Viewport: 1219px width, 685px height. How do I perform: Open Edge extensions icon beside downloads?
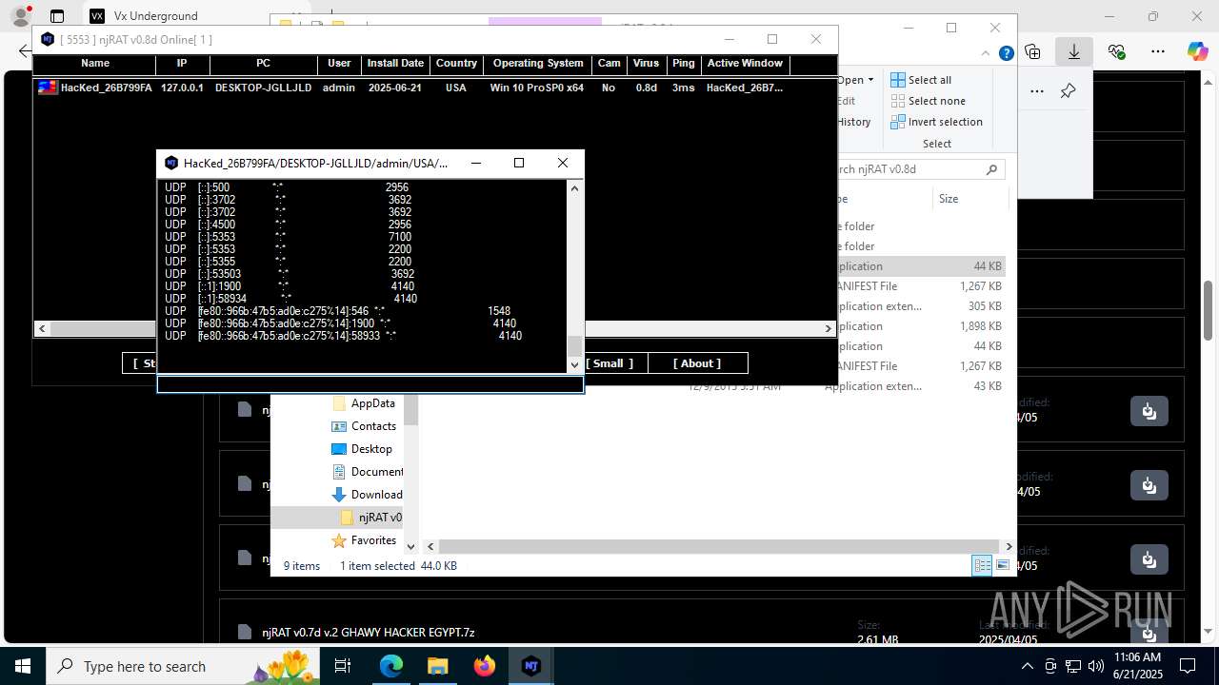pyautogui.click(x=1033, y=51)
